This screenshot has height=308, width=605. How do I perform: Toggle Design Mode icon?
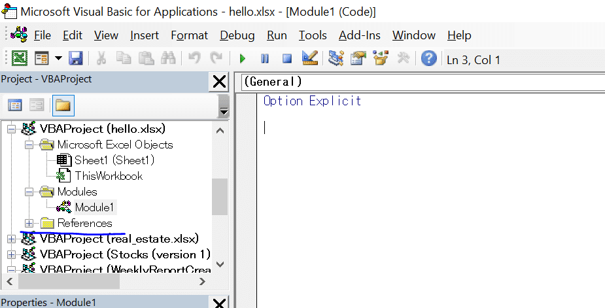coord(310,59)
